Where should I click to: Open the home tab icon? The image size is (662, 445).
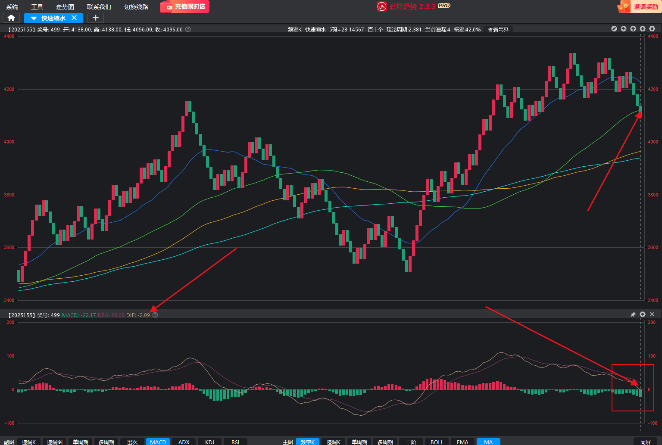[11, 18]
